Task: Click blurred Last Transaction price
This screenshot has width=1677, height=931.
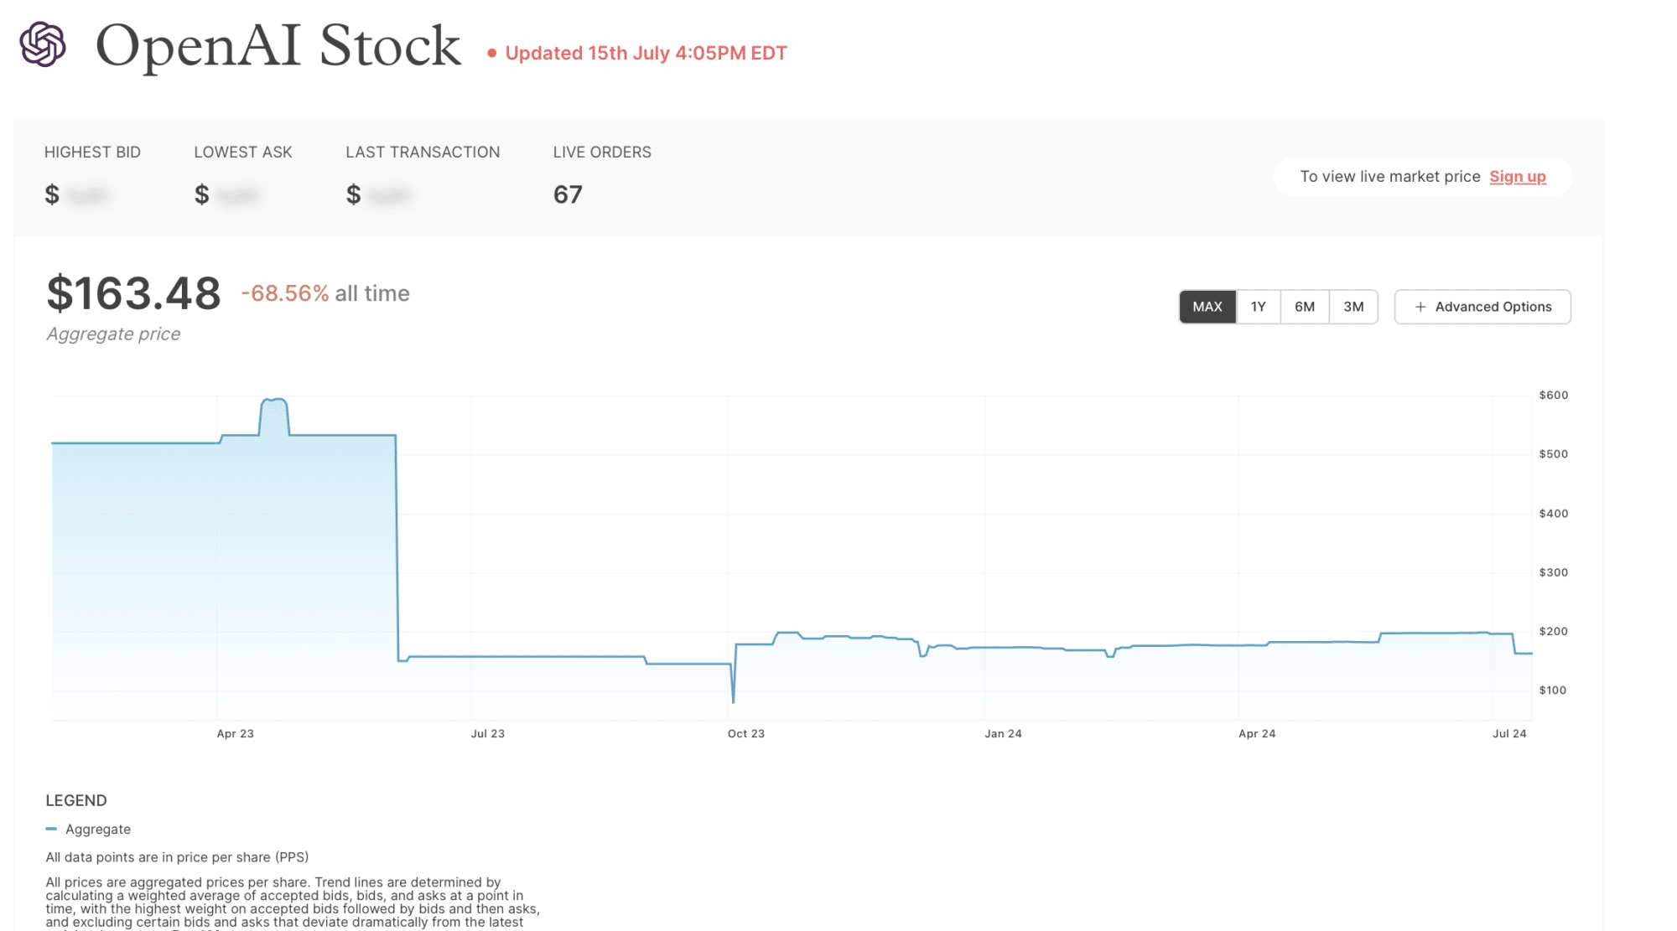Action: pos(389,196)
